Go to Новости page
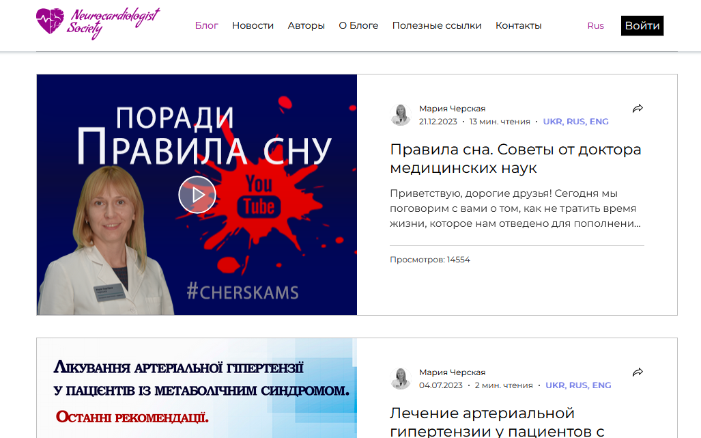The image size is (701, 438). click(253, 25)
